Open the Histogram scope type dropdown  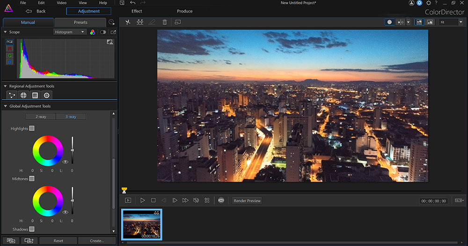point(70,32)
